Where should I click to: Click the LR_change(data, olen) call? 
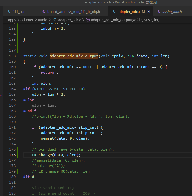[56, 155]
